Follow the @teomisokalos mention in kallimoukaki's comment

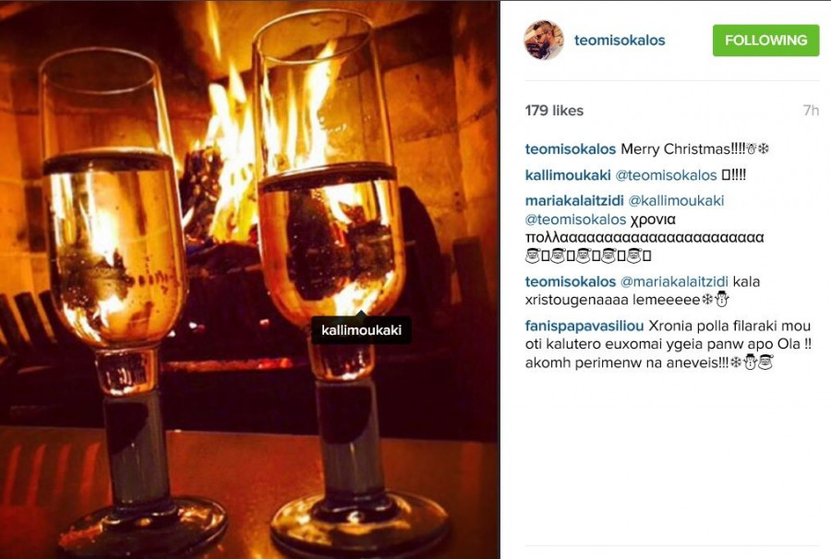point(666,174)
